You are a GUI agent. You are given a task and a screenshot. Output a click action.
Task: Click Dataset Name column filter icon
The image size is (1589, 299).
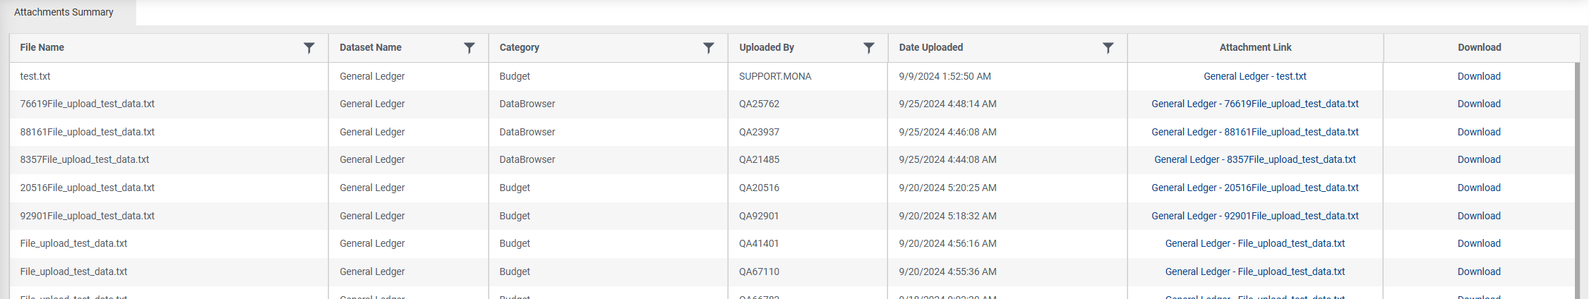pyautogui.click(x=469, y=48)
